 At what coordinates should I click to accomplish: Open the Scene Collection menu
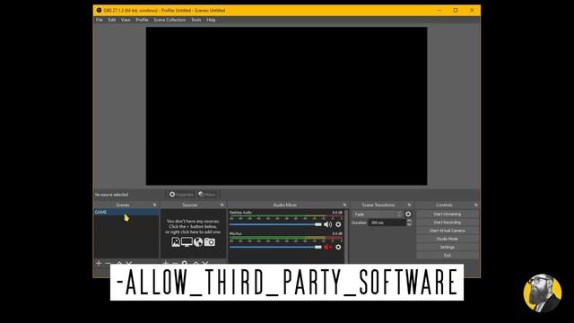(x=170, y=20)
